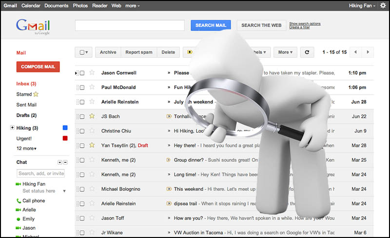
Task: Tick the Jr Wikane email checkbox
Action: coord(82,233)
